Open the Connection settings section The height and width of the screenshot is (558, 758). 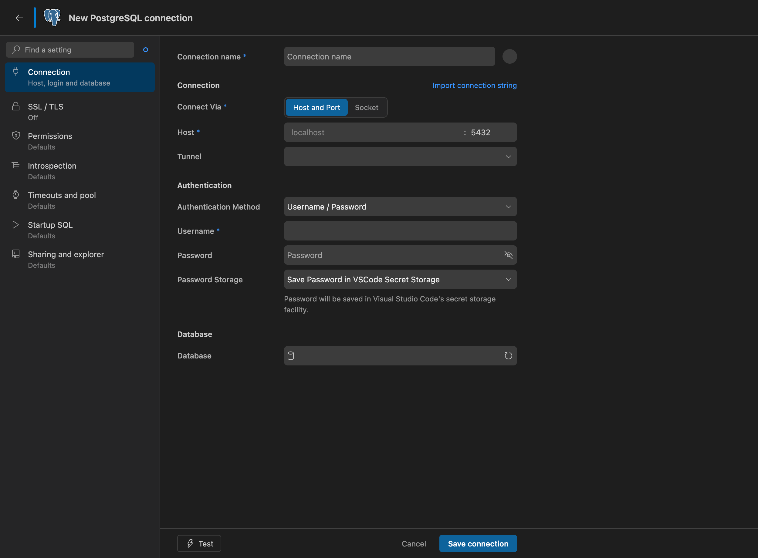click(x=80, y=77)
